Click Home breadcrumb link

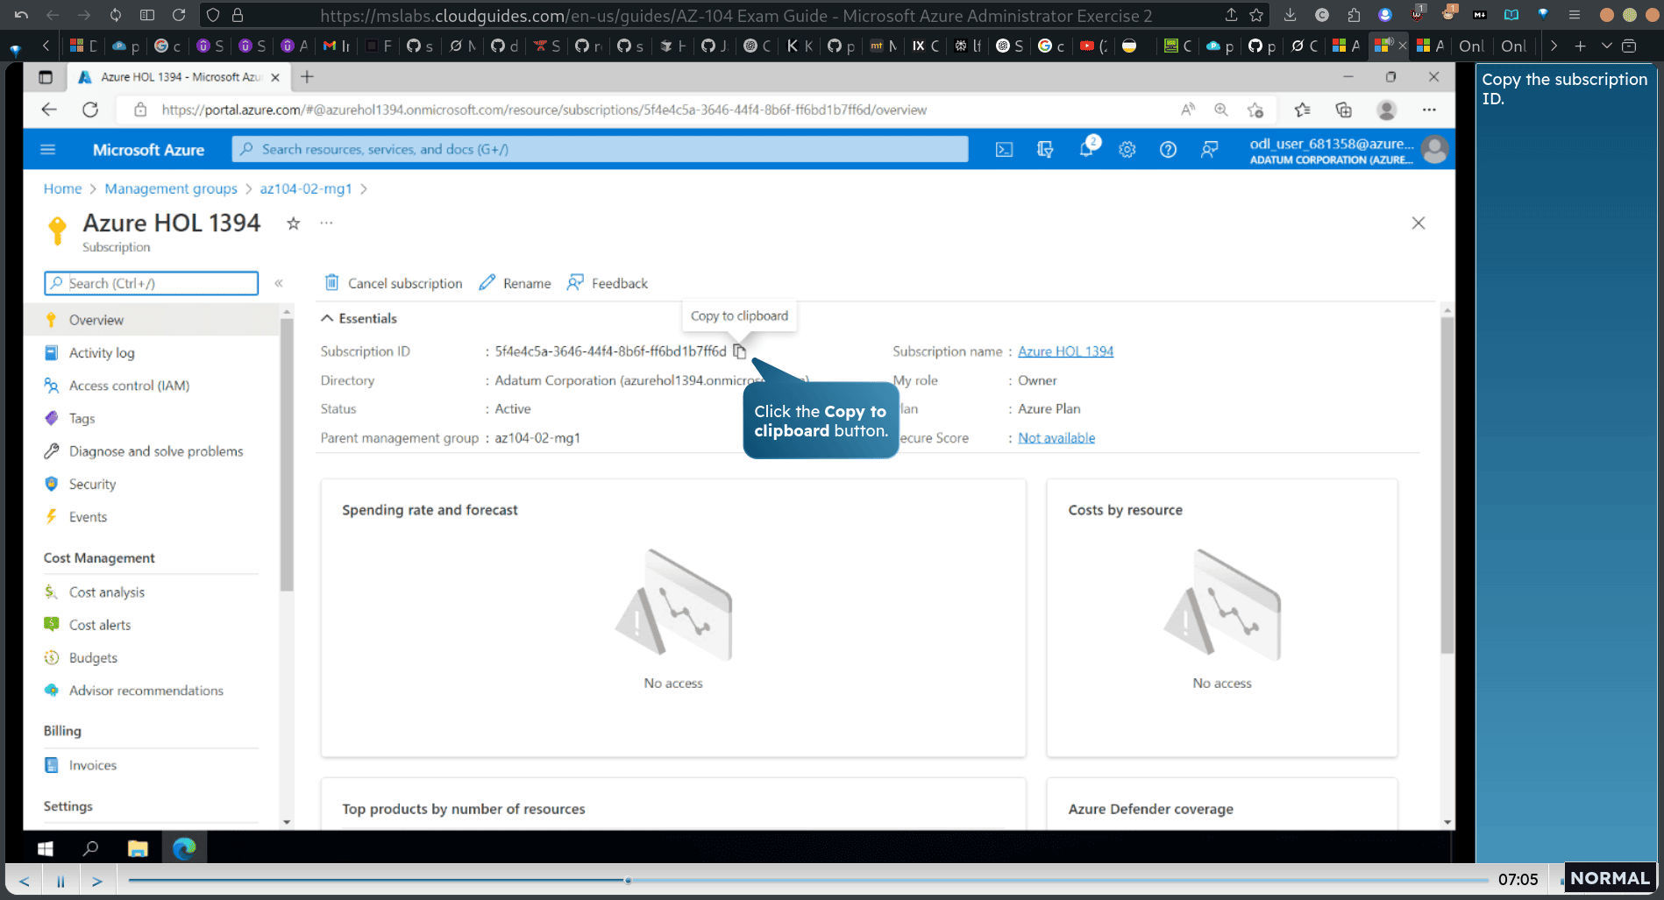(x=62, y=188)
